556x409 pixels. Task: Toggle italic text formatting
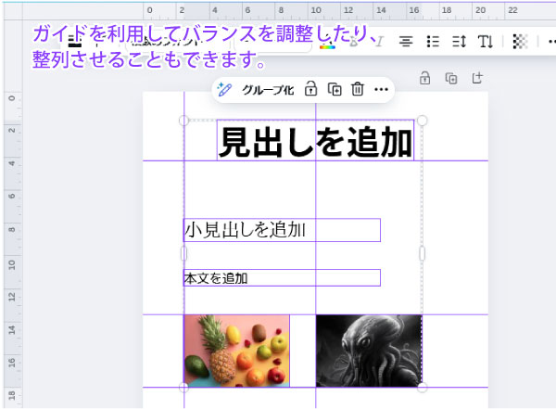(379, 42)
